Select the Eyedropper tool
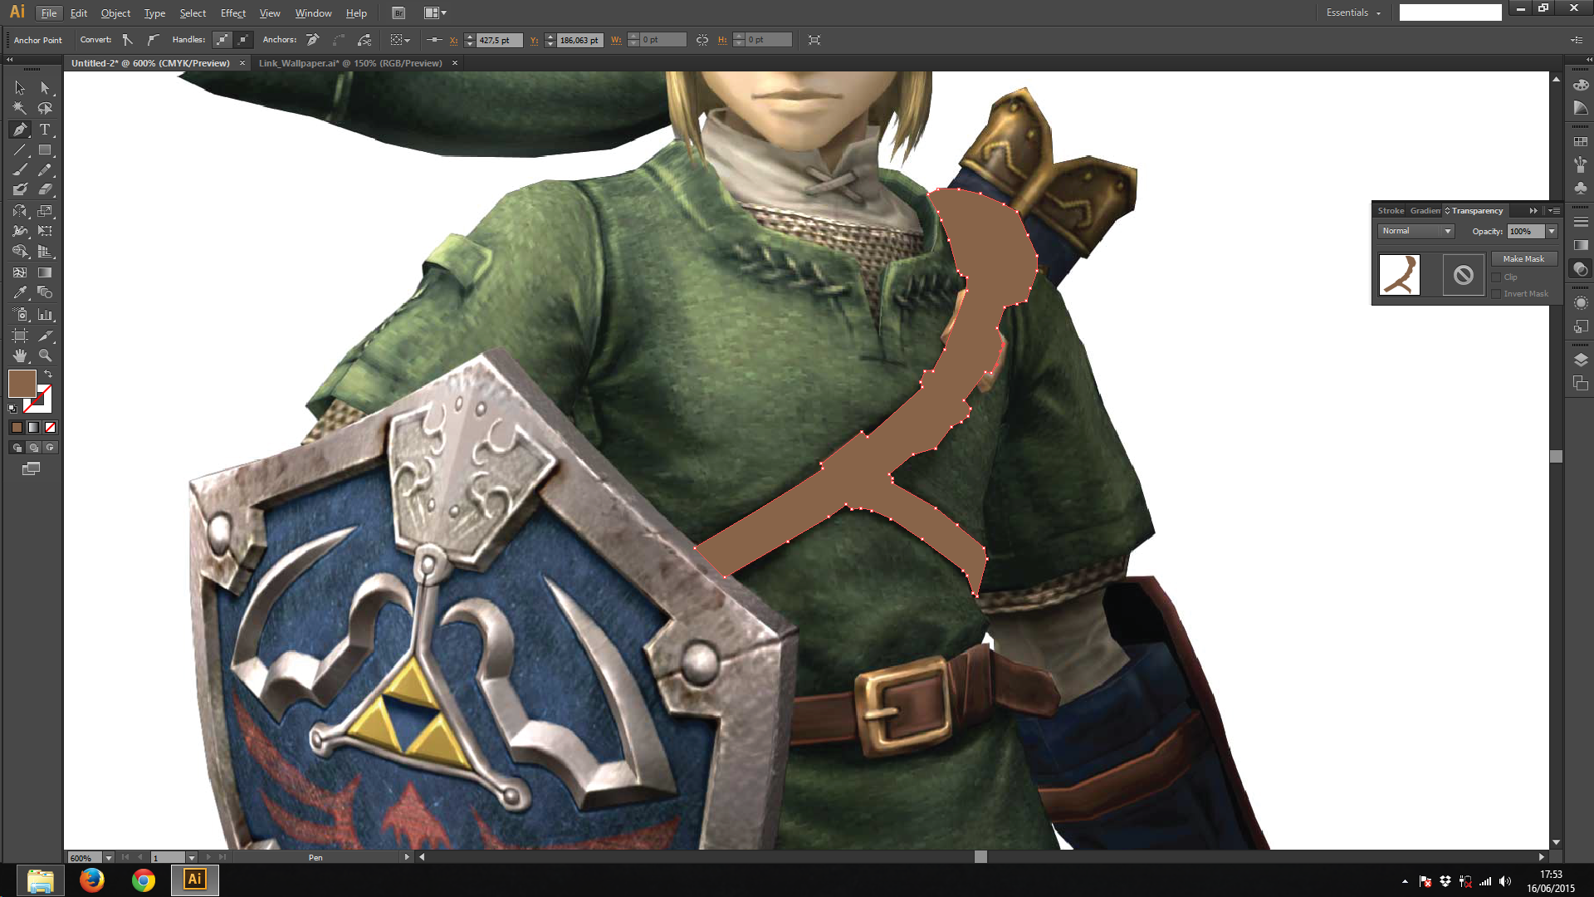 pyautogui.click(x=20, y=292)
